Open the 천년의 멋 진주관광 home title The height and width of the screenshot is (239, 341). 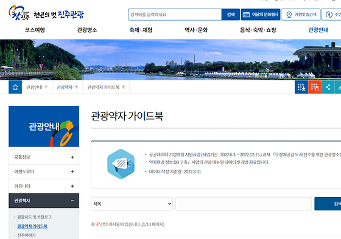click(x=58, y=15)
